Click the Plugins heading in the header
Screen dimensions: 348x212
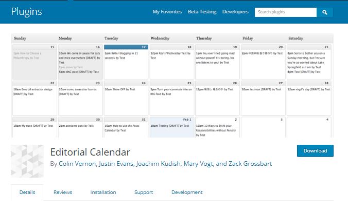coord(26,12)
